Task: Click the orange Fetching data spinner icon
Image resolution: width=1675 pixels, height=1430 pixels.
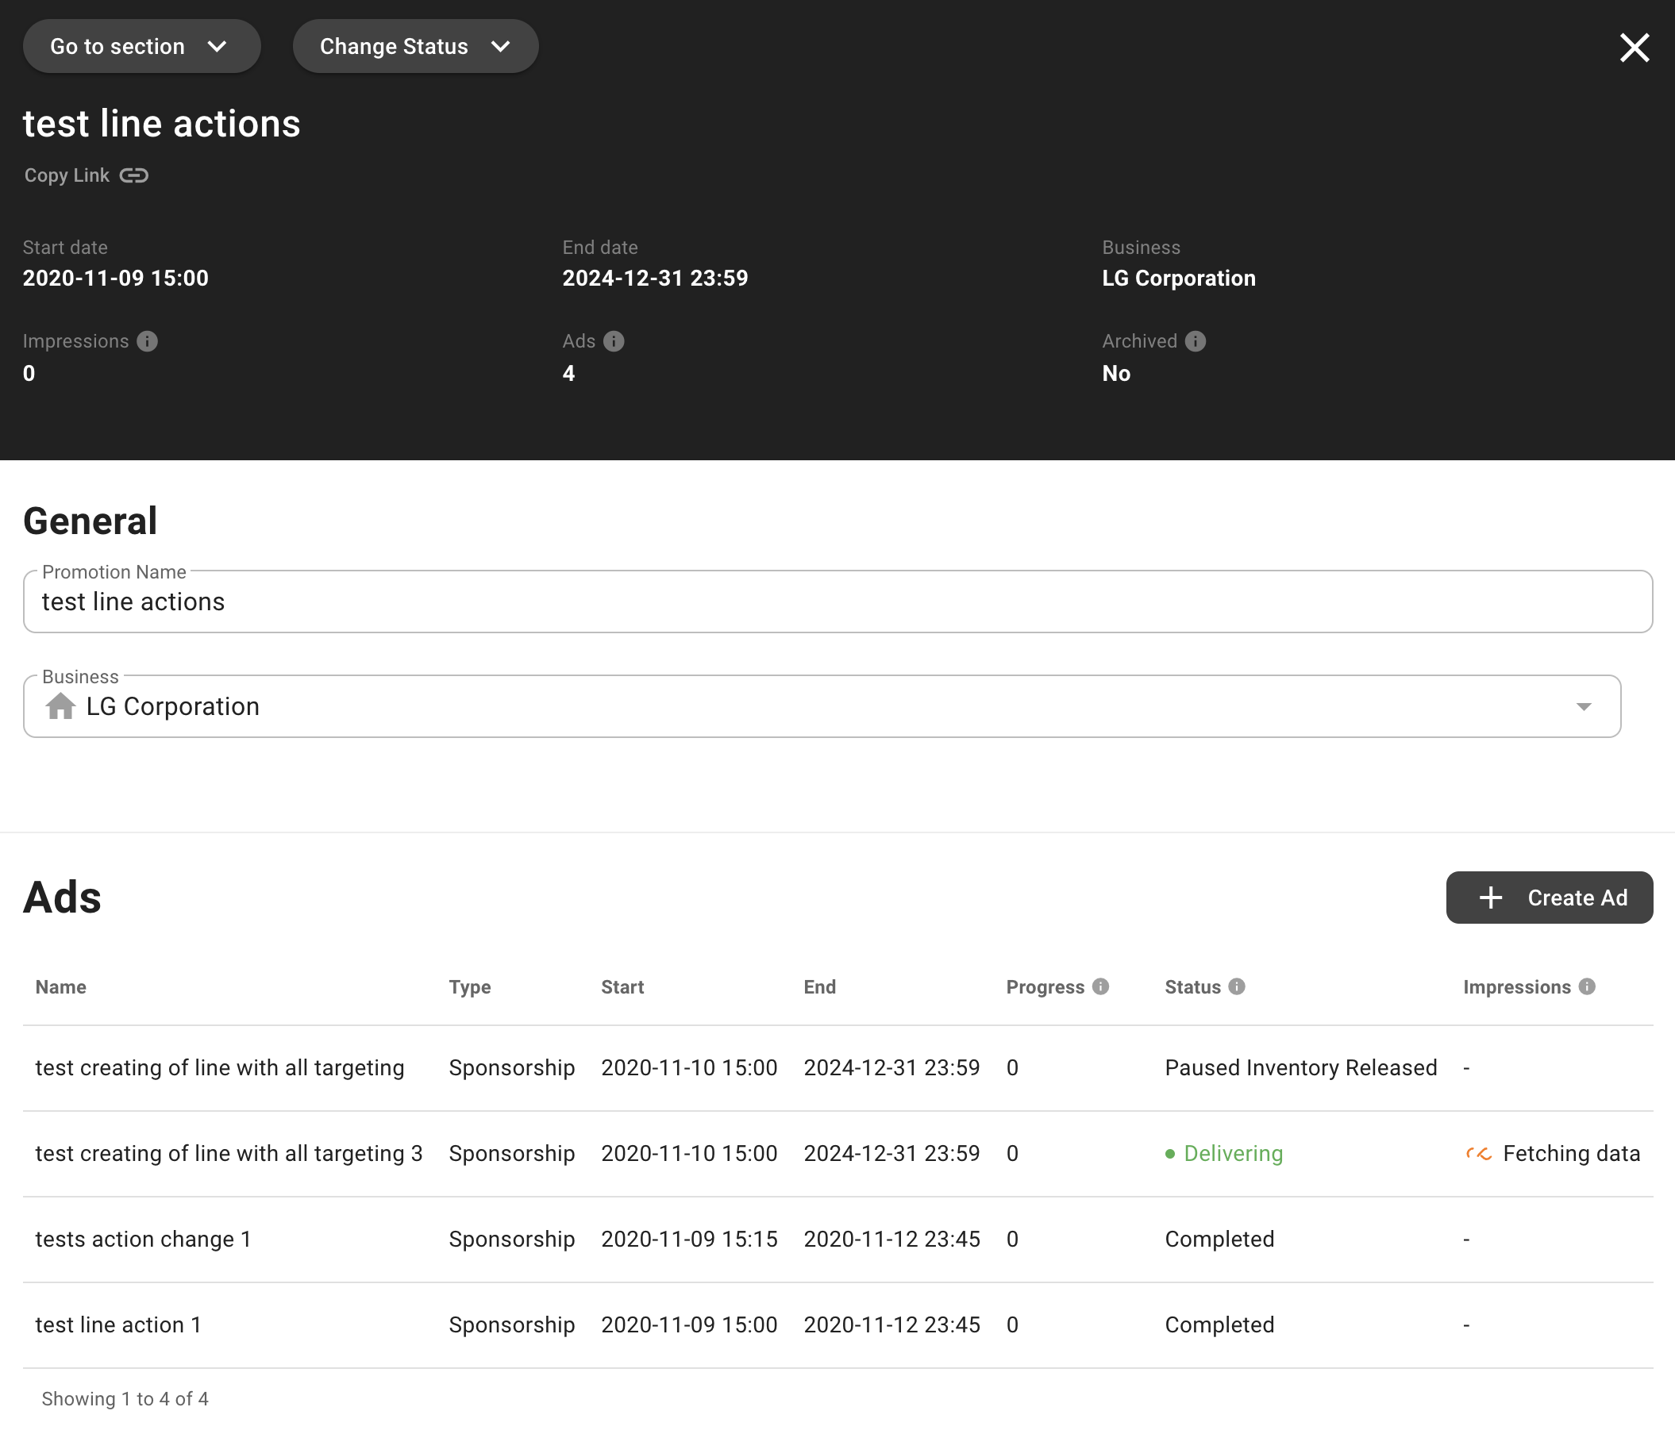Action: pyautogui.click(x=1479, y=1154)
